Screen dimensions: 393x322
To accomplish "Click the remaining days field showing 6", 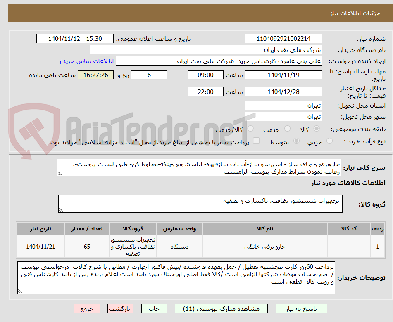I will pos(149,75).
